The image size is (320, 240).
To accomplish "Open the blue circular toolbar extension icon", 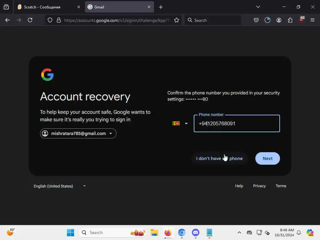I will (x=267, y=20).
